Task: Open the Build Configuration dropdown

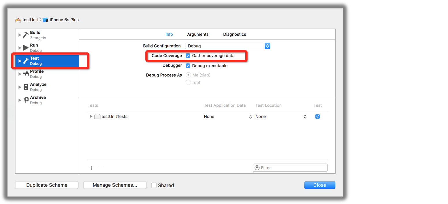Action: coord(227,46)
